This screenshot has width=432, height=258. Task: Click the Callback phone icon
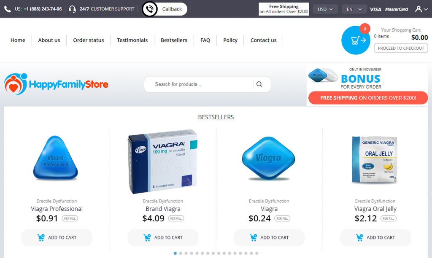point(150,9)
